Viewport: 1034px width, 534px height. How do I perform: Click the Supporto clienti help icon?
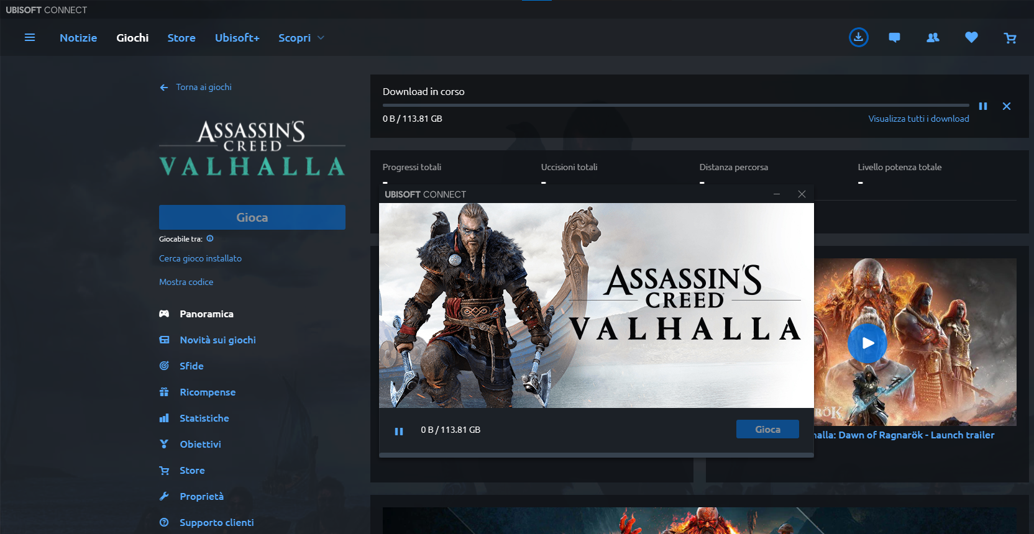[x=164, y=523]
